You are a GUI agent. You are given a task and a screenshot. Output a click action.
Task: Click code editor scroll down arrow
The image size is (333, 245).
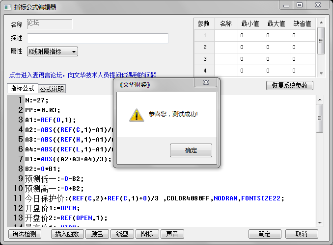[320, 223]
